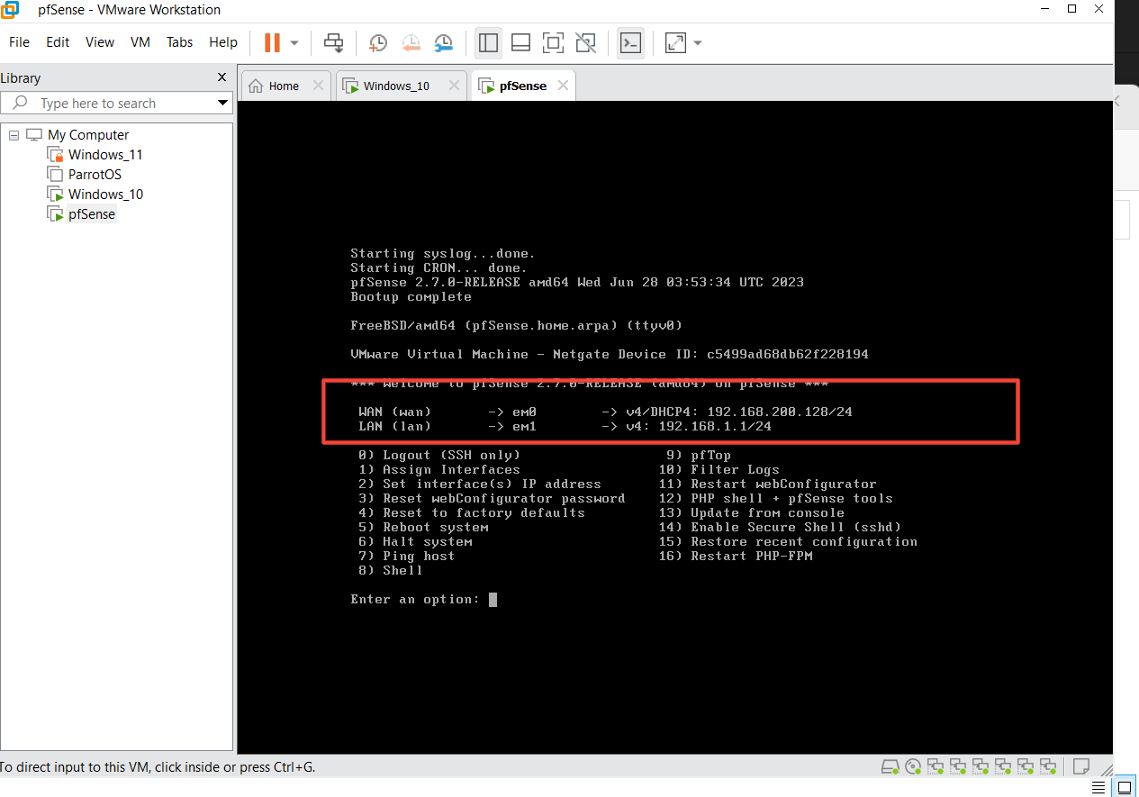Click the Unity mode icon

[x=585, y=42]
